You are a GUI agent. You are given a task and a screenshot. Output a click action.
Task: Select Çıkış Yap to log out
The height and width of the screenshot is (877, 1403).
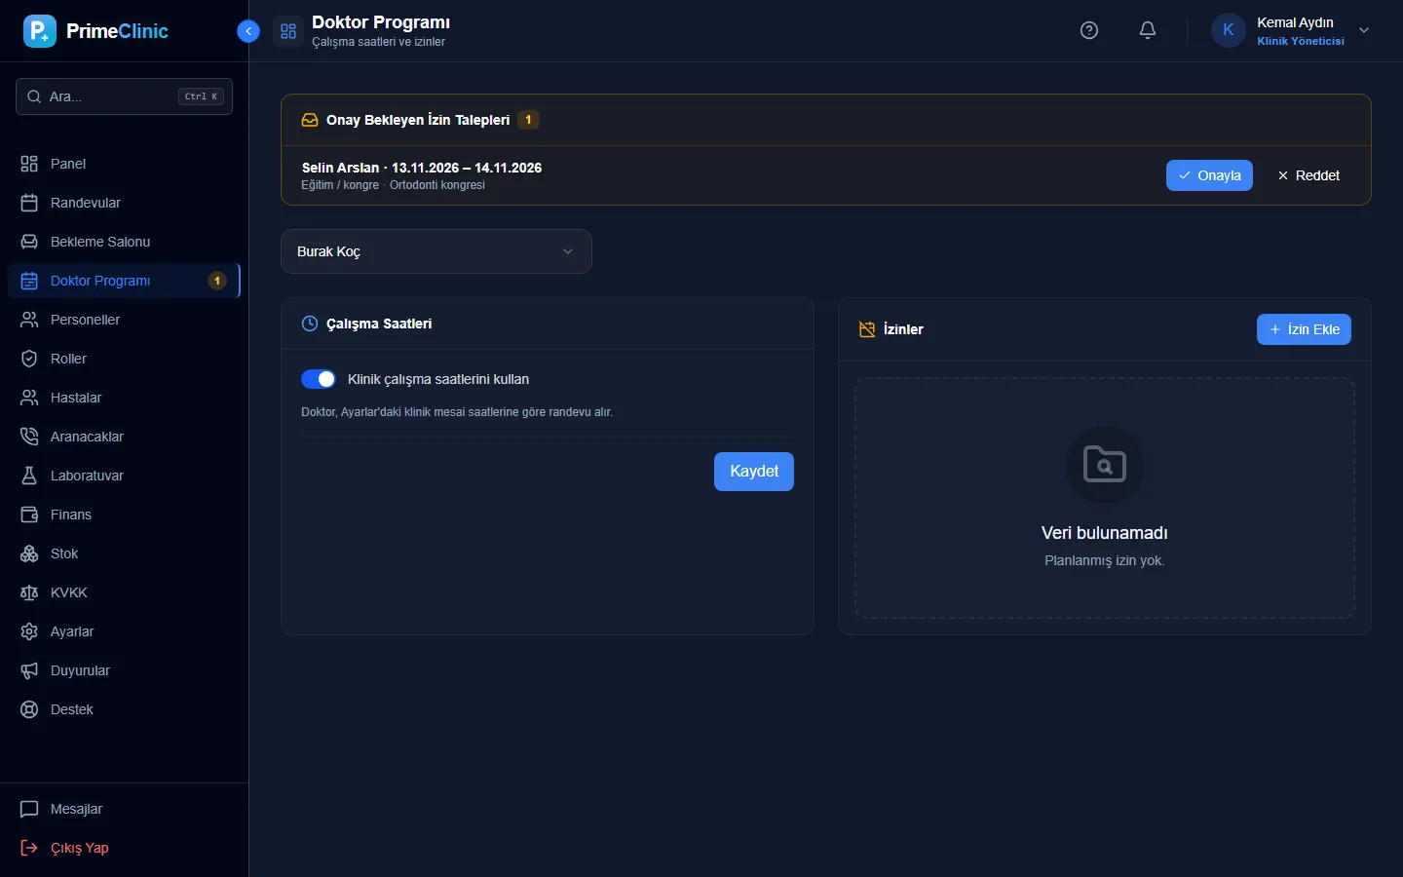click(x=124, y=848)
